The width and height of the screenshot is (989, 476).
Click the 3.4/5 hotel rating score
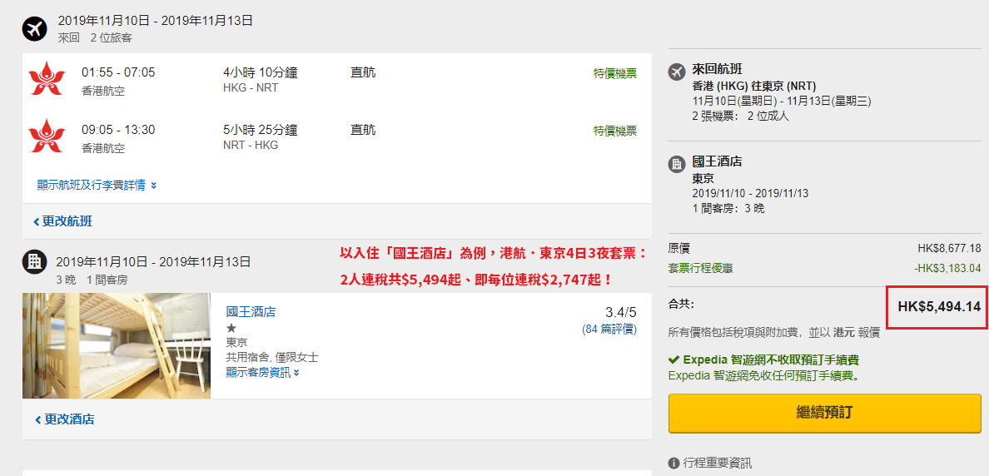(x=621, y=313)
